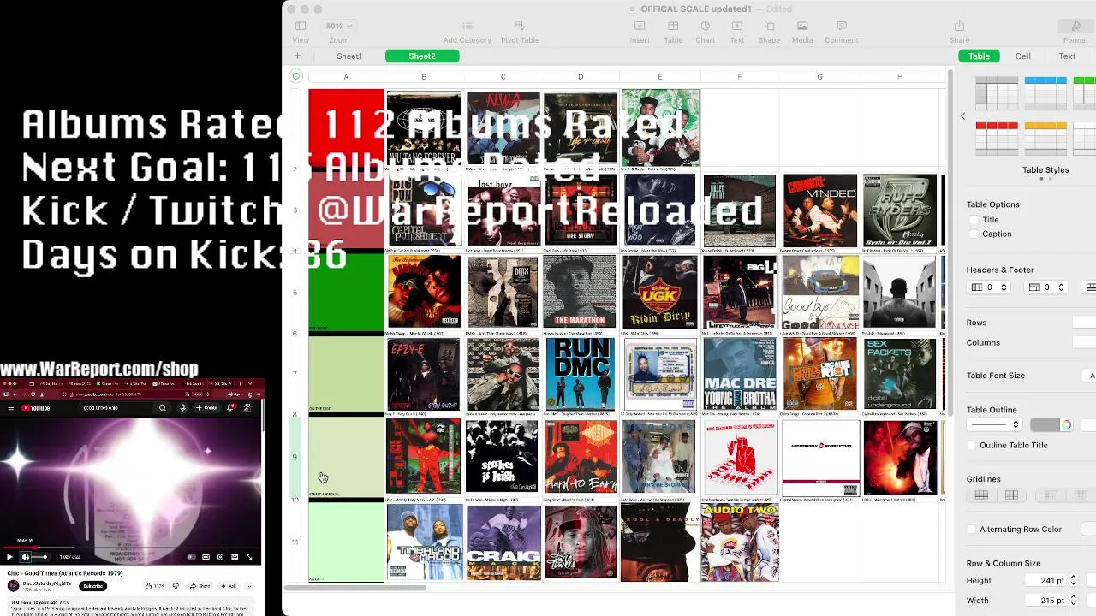
Task: Click the Ask button under video
Action: pyautogui.click(x=229, y=586)
